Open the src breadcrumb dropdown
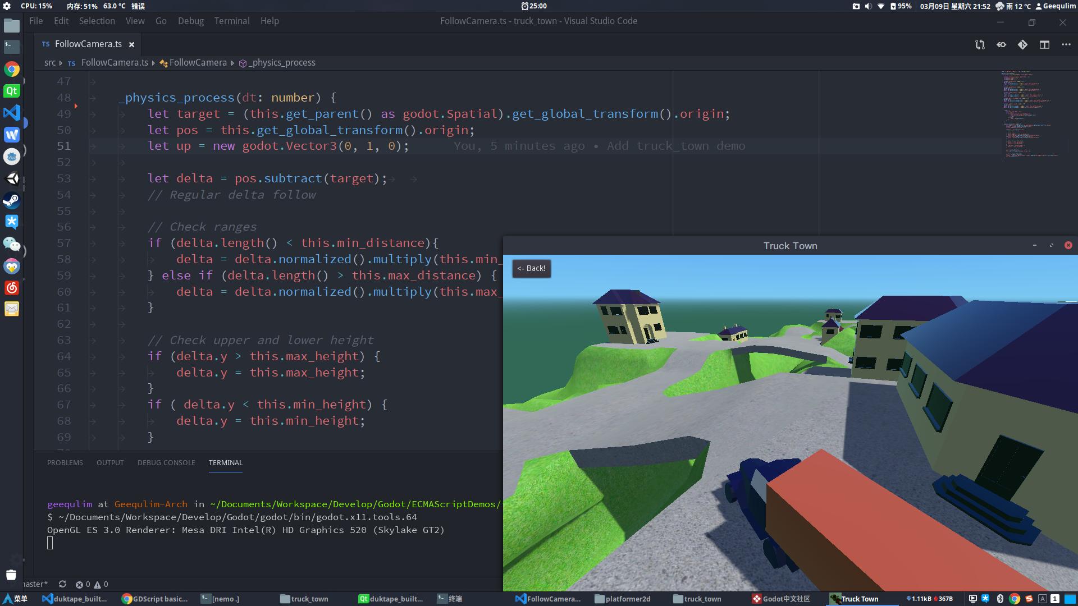 [49, 62]
